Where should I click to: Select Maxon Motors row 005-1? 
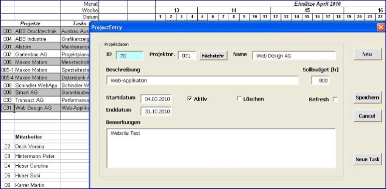(37, 70)
